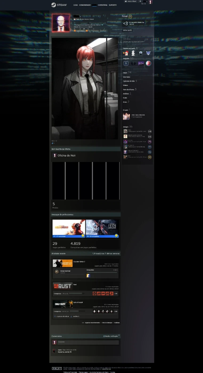Open Call of Duty Capturas de tela 4

pyautogui.click(x=62, y=316)
